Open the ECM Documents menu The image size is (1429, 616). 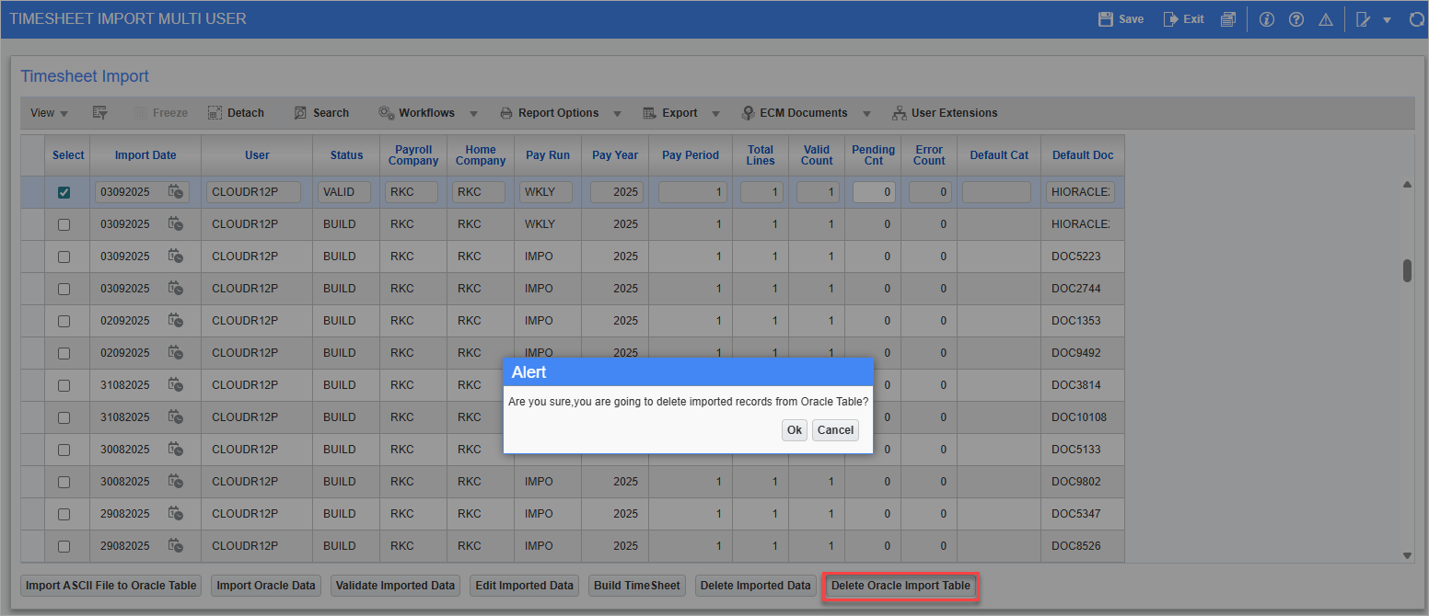pyautogui.click(x=805, y=112)
